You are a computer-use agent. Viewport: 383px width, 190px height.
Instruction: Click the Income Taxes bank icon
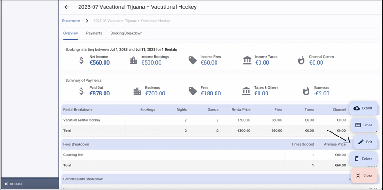click(x=247, y=60)
